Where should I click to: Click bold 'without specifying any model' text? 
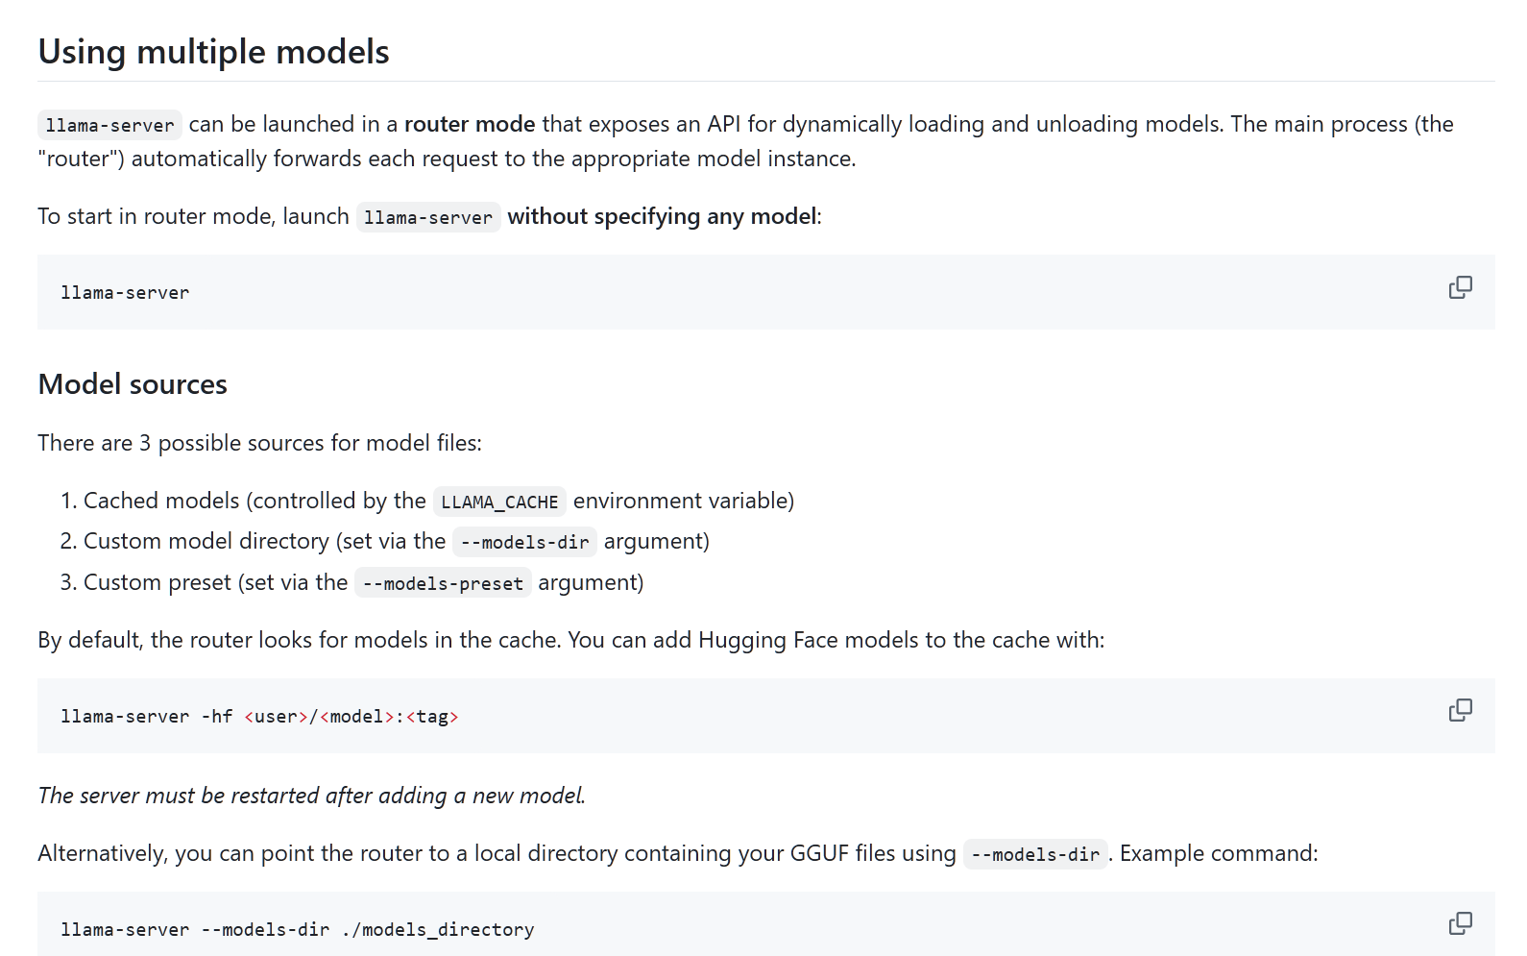coord(662,216)
